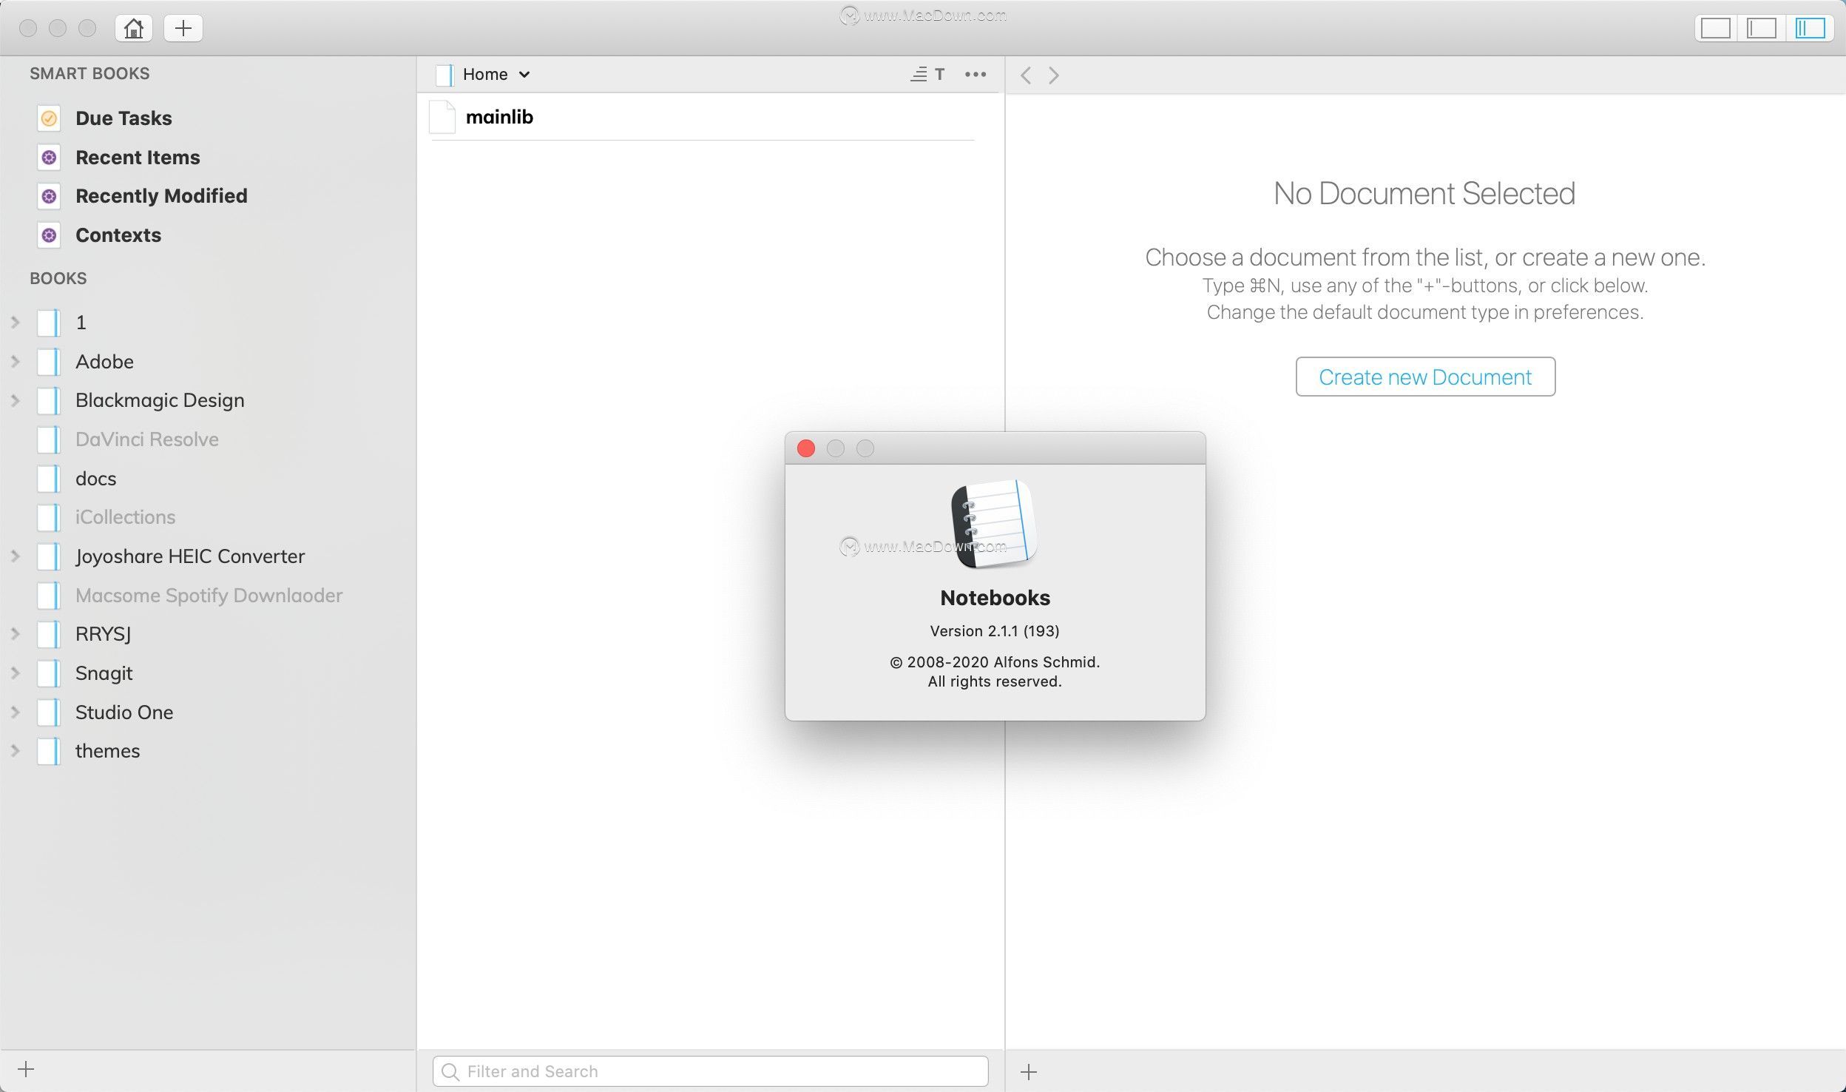Image resolution: width=1846 pixels, height=1092 pixels.
Task: Expand the themes book
Action: (15, 751)
